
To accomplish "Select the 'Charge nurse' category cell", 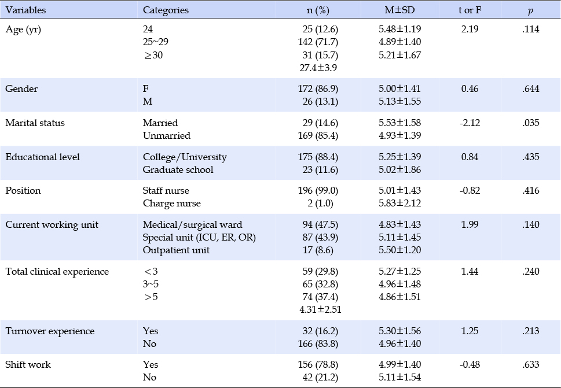I will [171, 204].
